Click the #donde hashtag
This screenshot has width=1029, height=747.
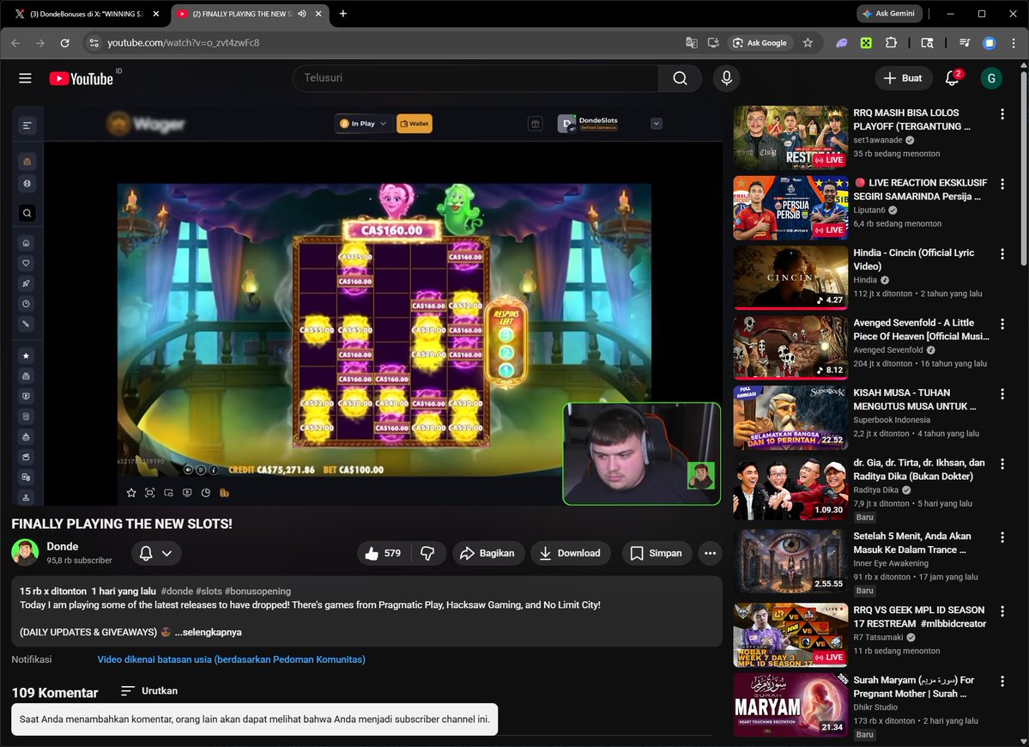pyautogui.click(x=177, y=592)
